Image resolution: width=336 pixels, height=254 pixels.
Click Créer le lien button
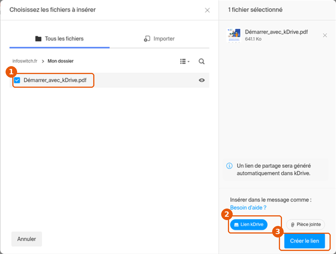click(305, 241)
